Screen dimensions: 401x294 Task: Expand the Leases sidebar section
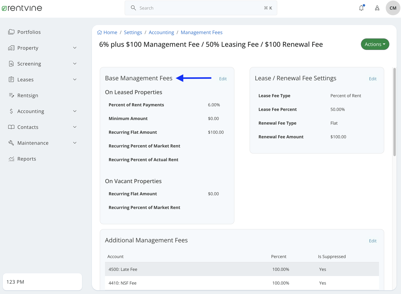[74, 79]
